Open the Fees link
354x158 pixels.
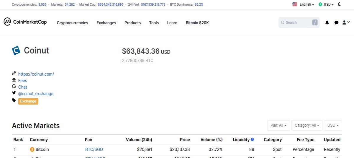pyautogui.click(x=22, y=81)
